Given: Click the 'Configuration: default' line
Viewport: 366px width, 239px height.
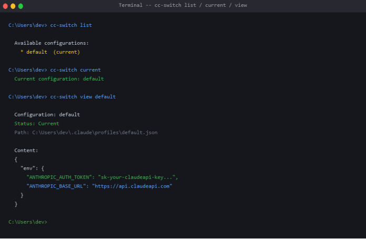Looking at the screenshot, I should pyautogui.click(x=47, y=115).
